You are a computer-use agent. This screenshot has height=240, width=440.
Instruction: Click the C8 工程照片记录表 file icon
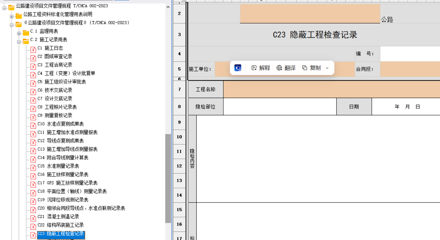pos(33,109)
